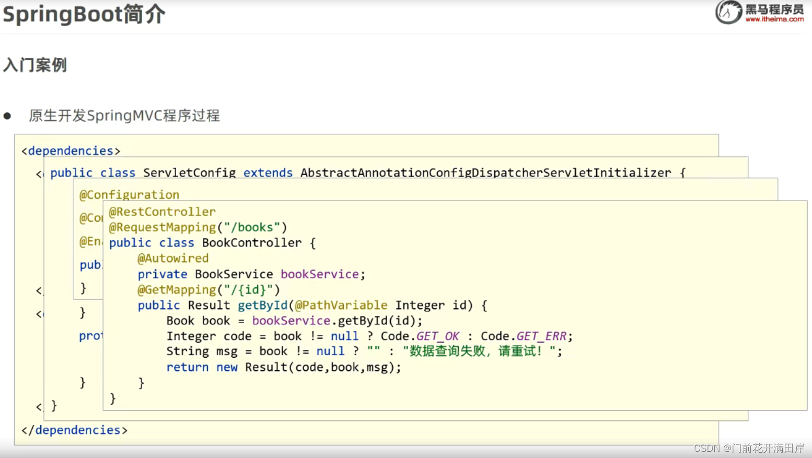Click the private BookService bookService line
Viewport: 812px width, 458px height.
tap(251, 274)
